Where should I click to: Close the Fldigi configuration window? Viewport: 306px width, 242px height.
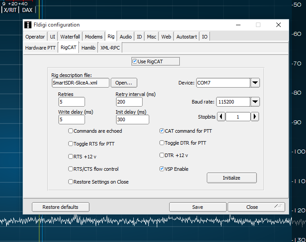[x=279, y=25]
